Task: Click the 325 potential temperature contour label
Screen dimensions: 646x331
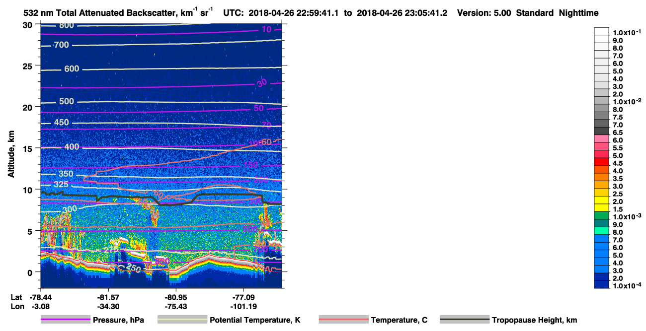Action: 62,185
